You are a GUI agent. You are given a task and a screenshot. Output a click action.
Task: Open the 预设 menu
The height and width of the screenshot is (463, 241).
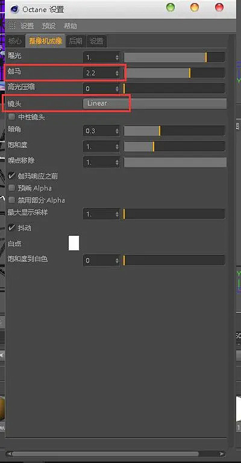click(49, 26)
